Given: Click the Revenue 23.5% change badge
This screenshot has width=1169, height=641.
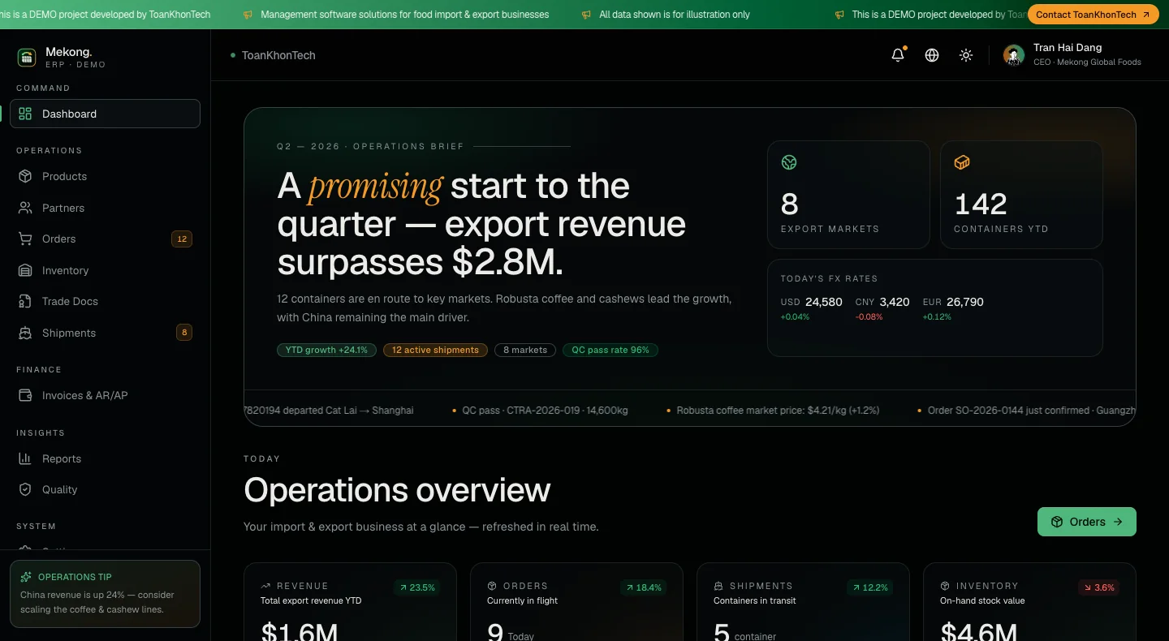Looking at the screenshot, I should pos(416,587).
